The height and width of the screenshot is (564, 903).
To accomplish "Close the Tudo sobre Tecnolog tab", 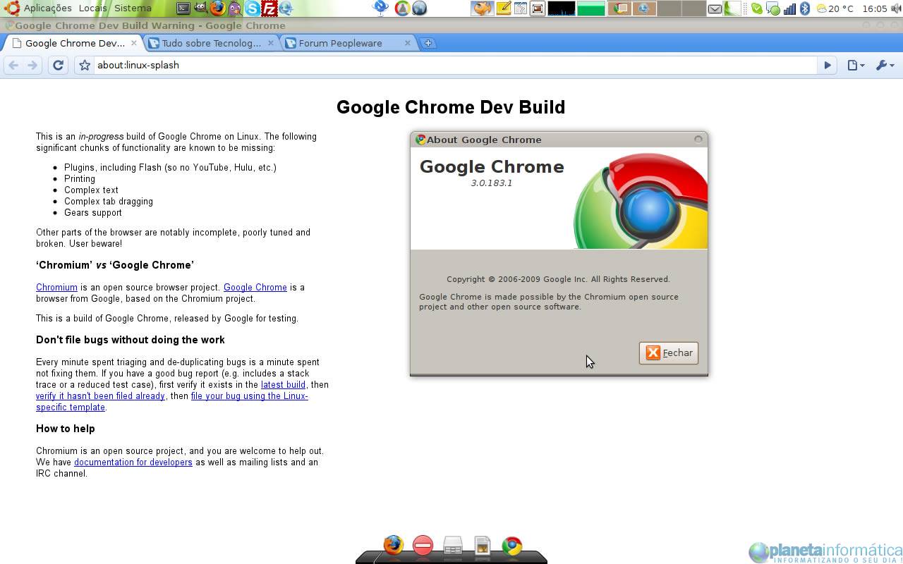I will click(270, 43).
